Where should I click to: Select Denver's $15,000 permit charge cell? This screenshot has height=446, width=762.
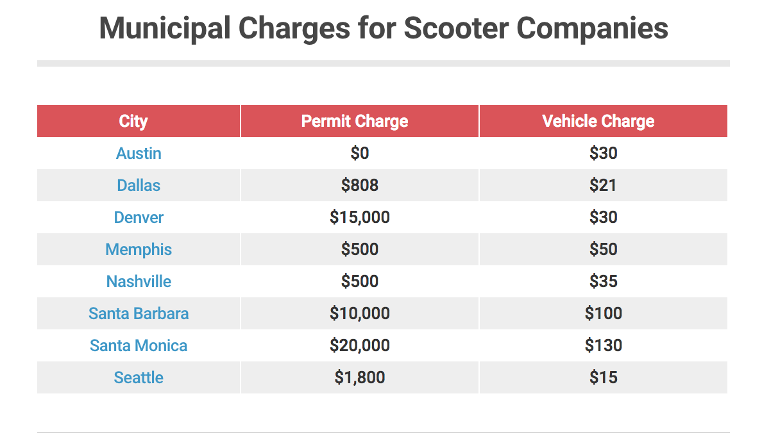(360, 218)
